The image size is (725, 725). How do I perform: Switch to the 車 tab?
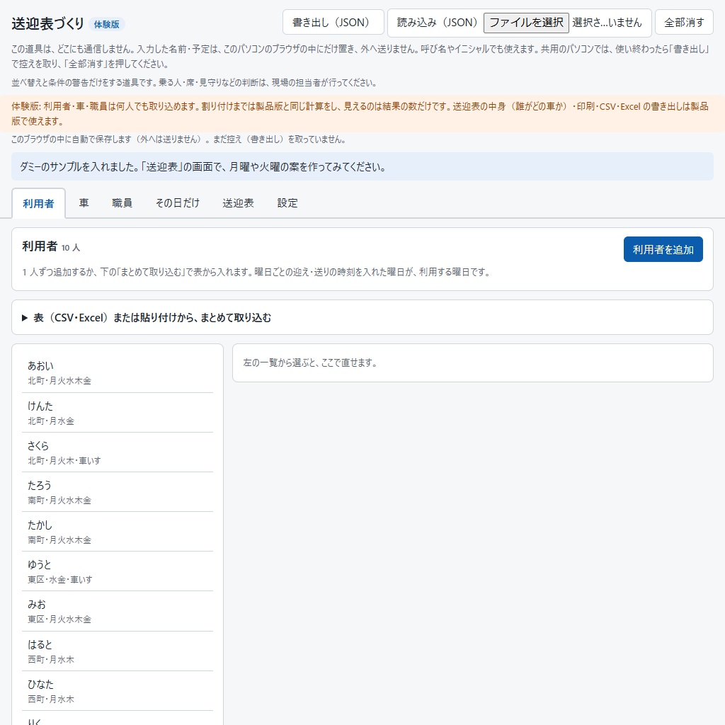click(x=84, y=203)
